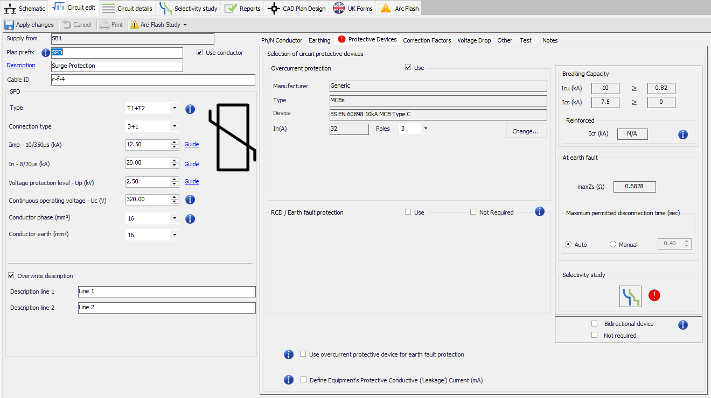Click the surge protector symbol image

coord(232,138)
